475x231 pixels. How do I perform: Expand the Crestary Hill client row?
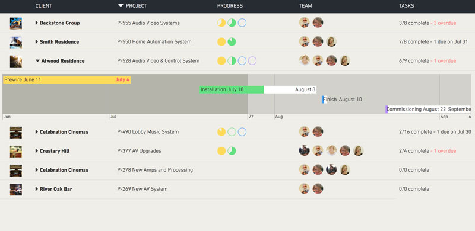pos(37,151)
